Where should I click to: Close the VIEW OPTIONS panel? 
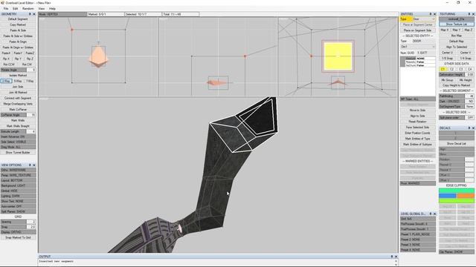coord(34,165)
